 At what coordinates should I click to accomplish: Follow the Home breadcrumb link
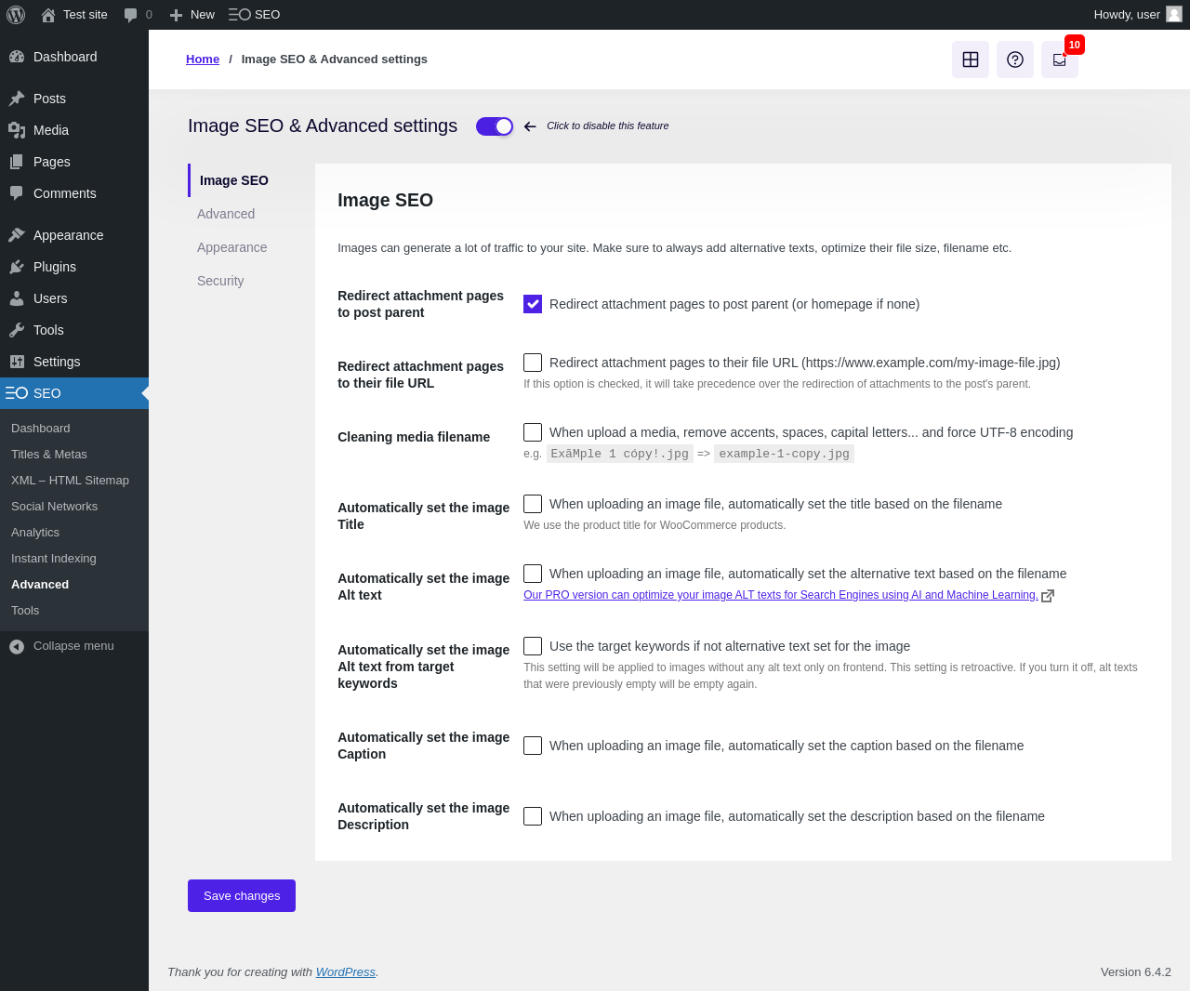[x=203, y=59]
